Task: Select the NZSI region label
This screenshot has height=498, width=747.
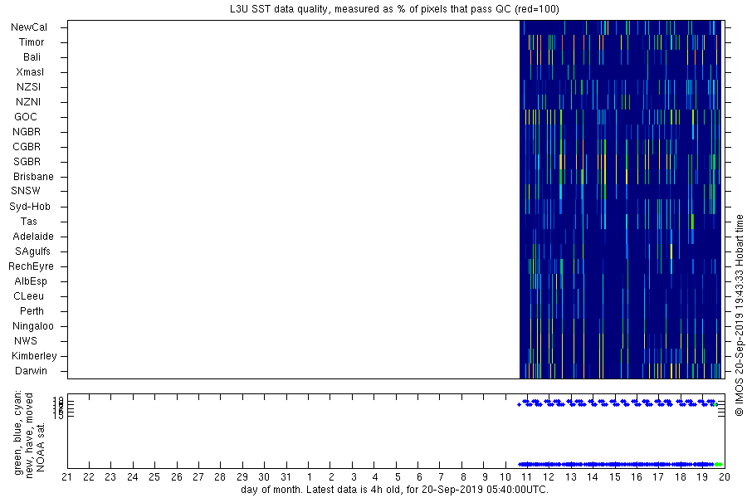Action: (28, 86)
